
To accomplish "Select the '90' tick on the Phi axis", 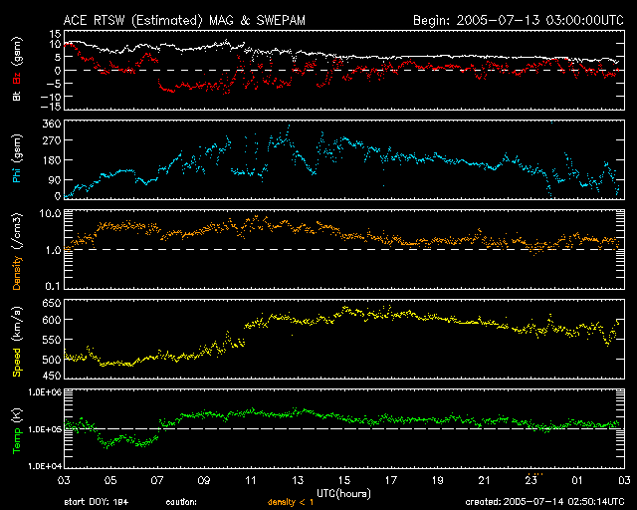I will point(55,180).
